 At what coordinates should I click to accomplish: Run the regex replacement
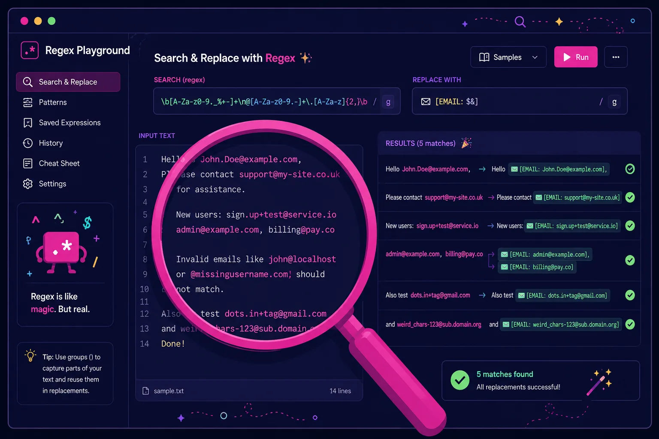click(576, 57)
